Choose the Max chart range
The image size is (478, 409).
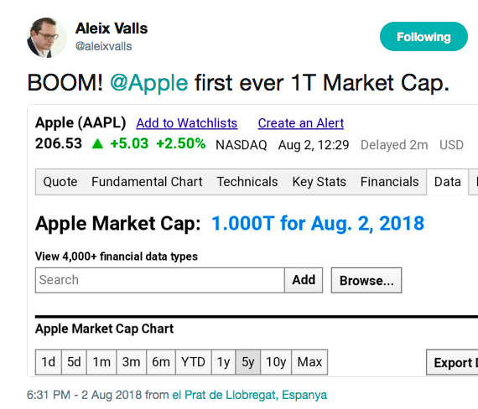tap(309, 362)
